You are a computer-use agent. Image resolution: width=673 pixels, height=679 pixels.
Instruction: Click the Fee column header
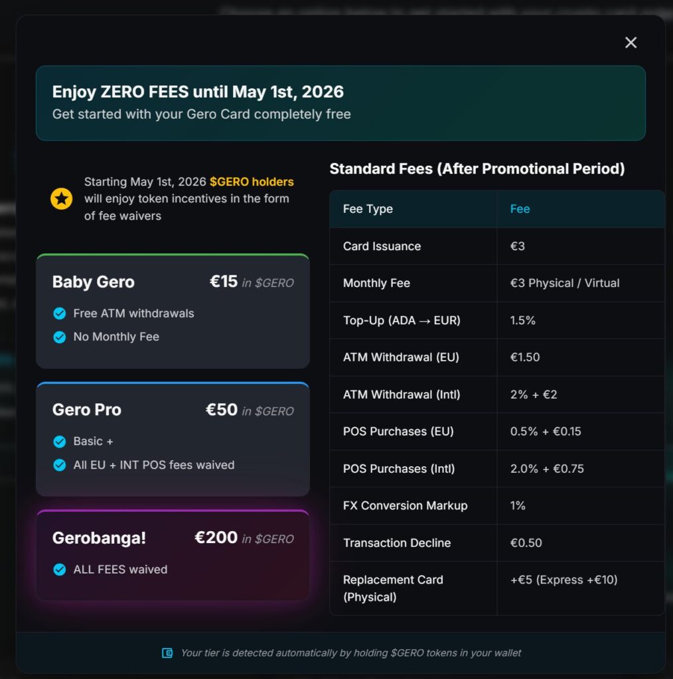coord(520,209)
